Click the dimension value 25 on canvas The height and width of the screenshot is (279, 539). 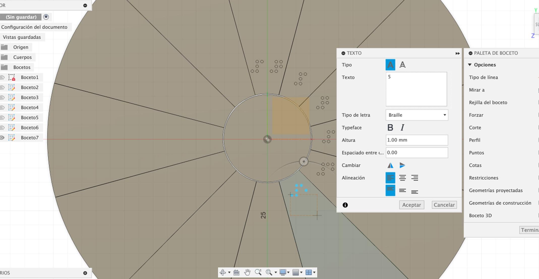(263, 215)
